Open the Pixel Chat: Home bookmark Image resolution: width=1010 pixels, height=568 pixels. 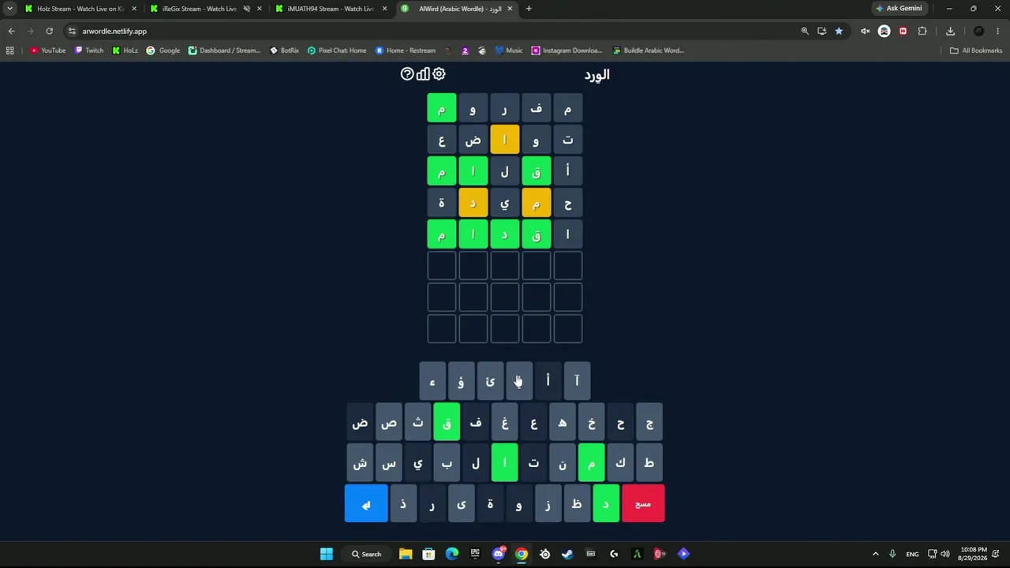(x=337, y=50)
